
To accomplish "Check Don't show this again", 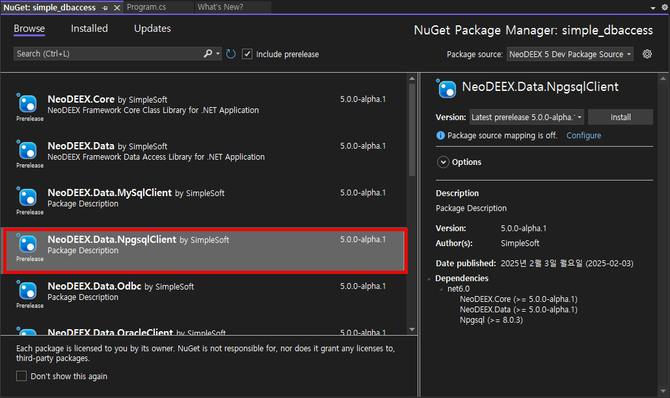I will coord(21,376).
